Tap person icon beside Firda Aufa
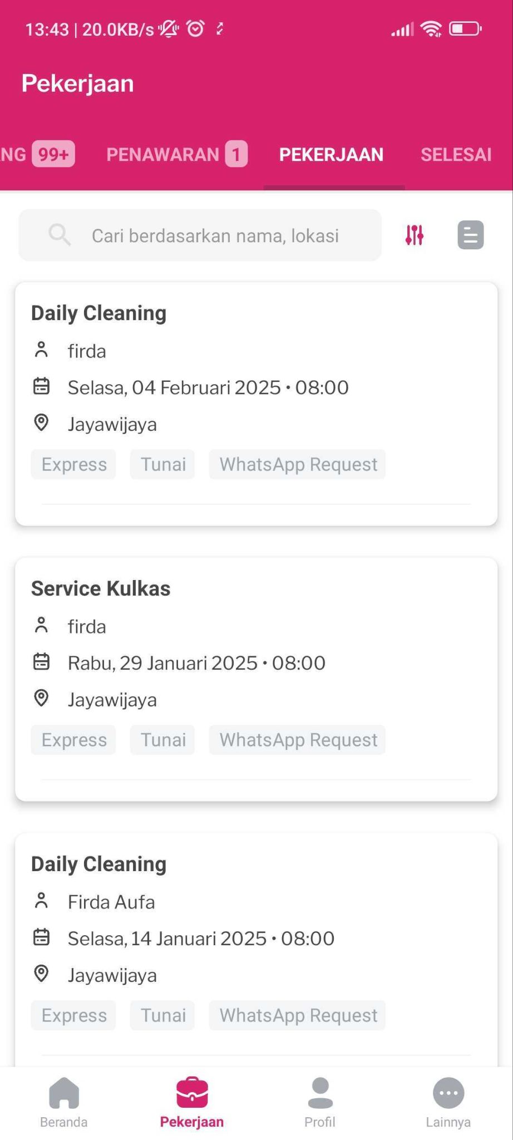 tap(42, 901)
